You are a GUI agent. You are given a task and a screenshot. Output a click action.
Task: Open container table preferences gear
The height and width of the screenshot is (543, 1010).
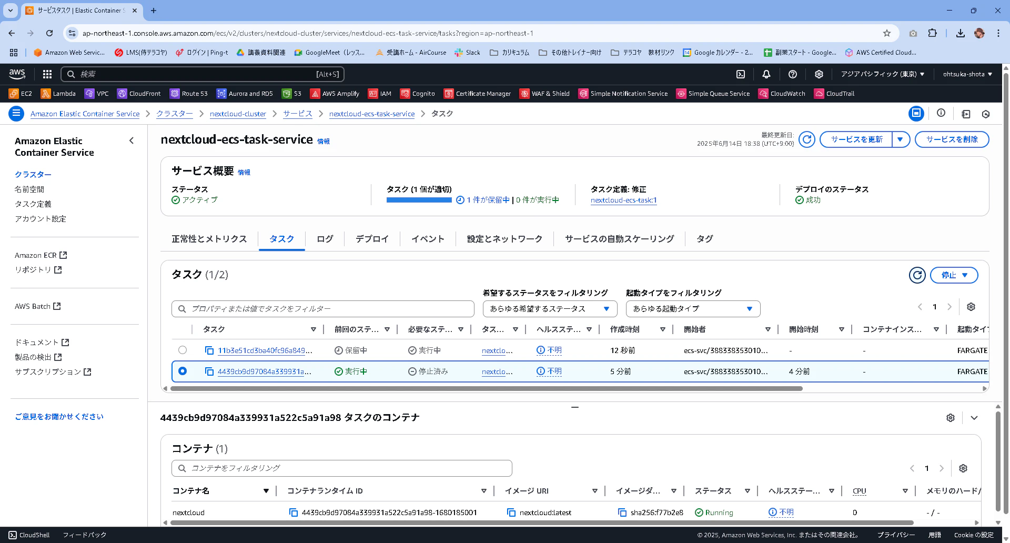point(963,468)
